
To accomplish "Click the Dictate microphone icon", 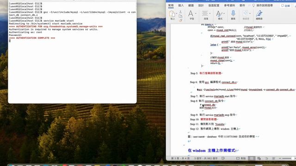I will (x=233, y=13).
